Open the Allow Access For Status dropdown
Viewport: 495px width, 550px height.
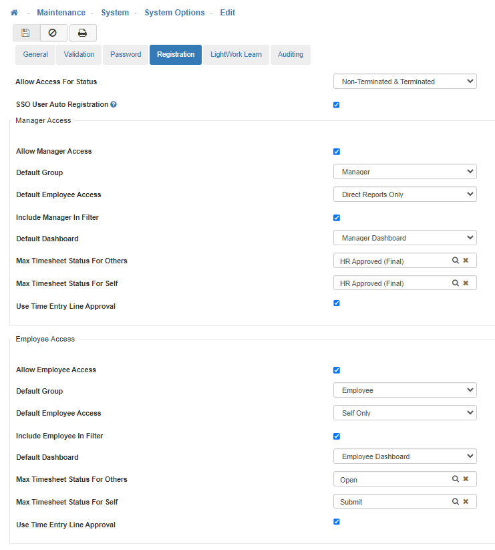(x=405, y=82)
